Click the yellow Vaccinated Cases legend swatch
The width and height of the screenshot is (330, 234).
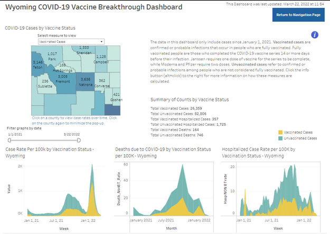tap(280, 132)
